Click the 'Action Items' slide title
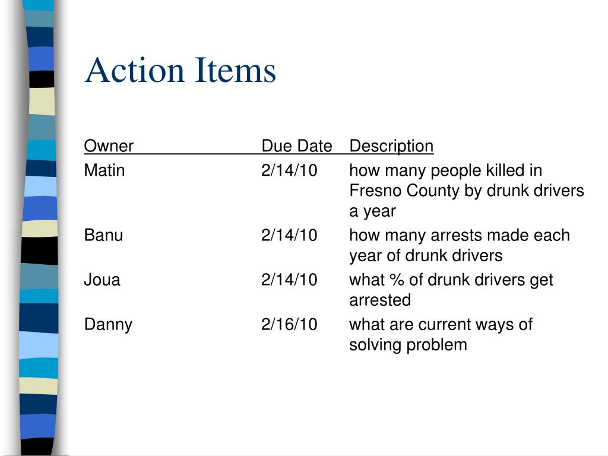 click(180, 70)
